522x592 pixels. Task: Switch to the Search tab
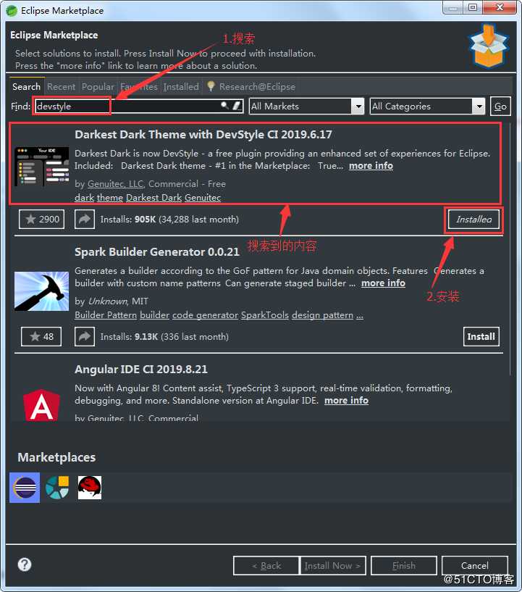(x=26, y=86)
